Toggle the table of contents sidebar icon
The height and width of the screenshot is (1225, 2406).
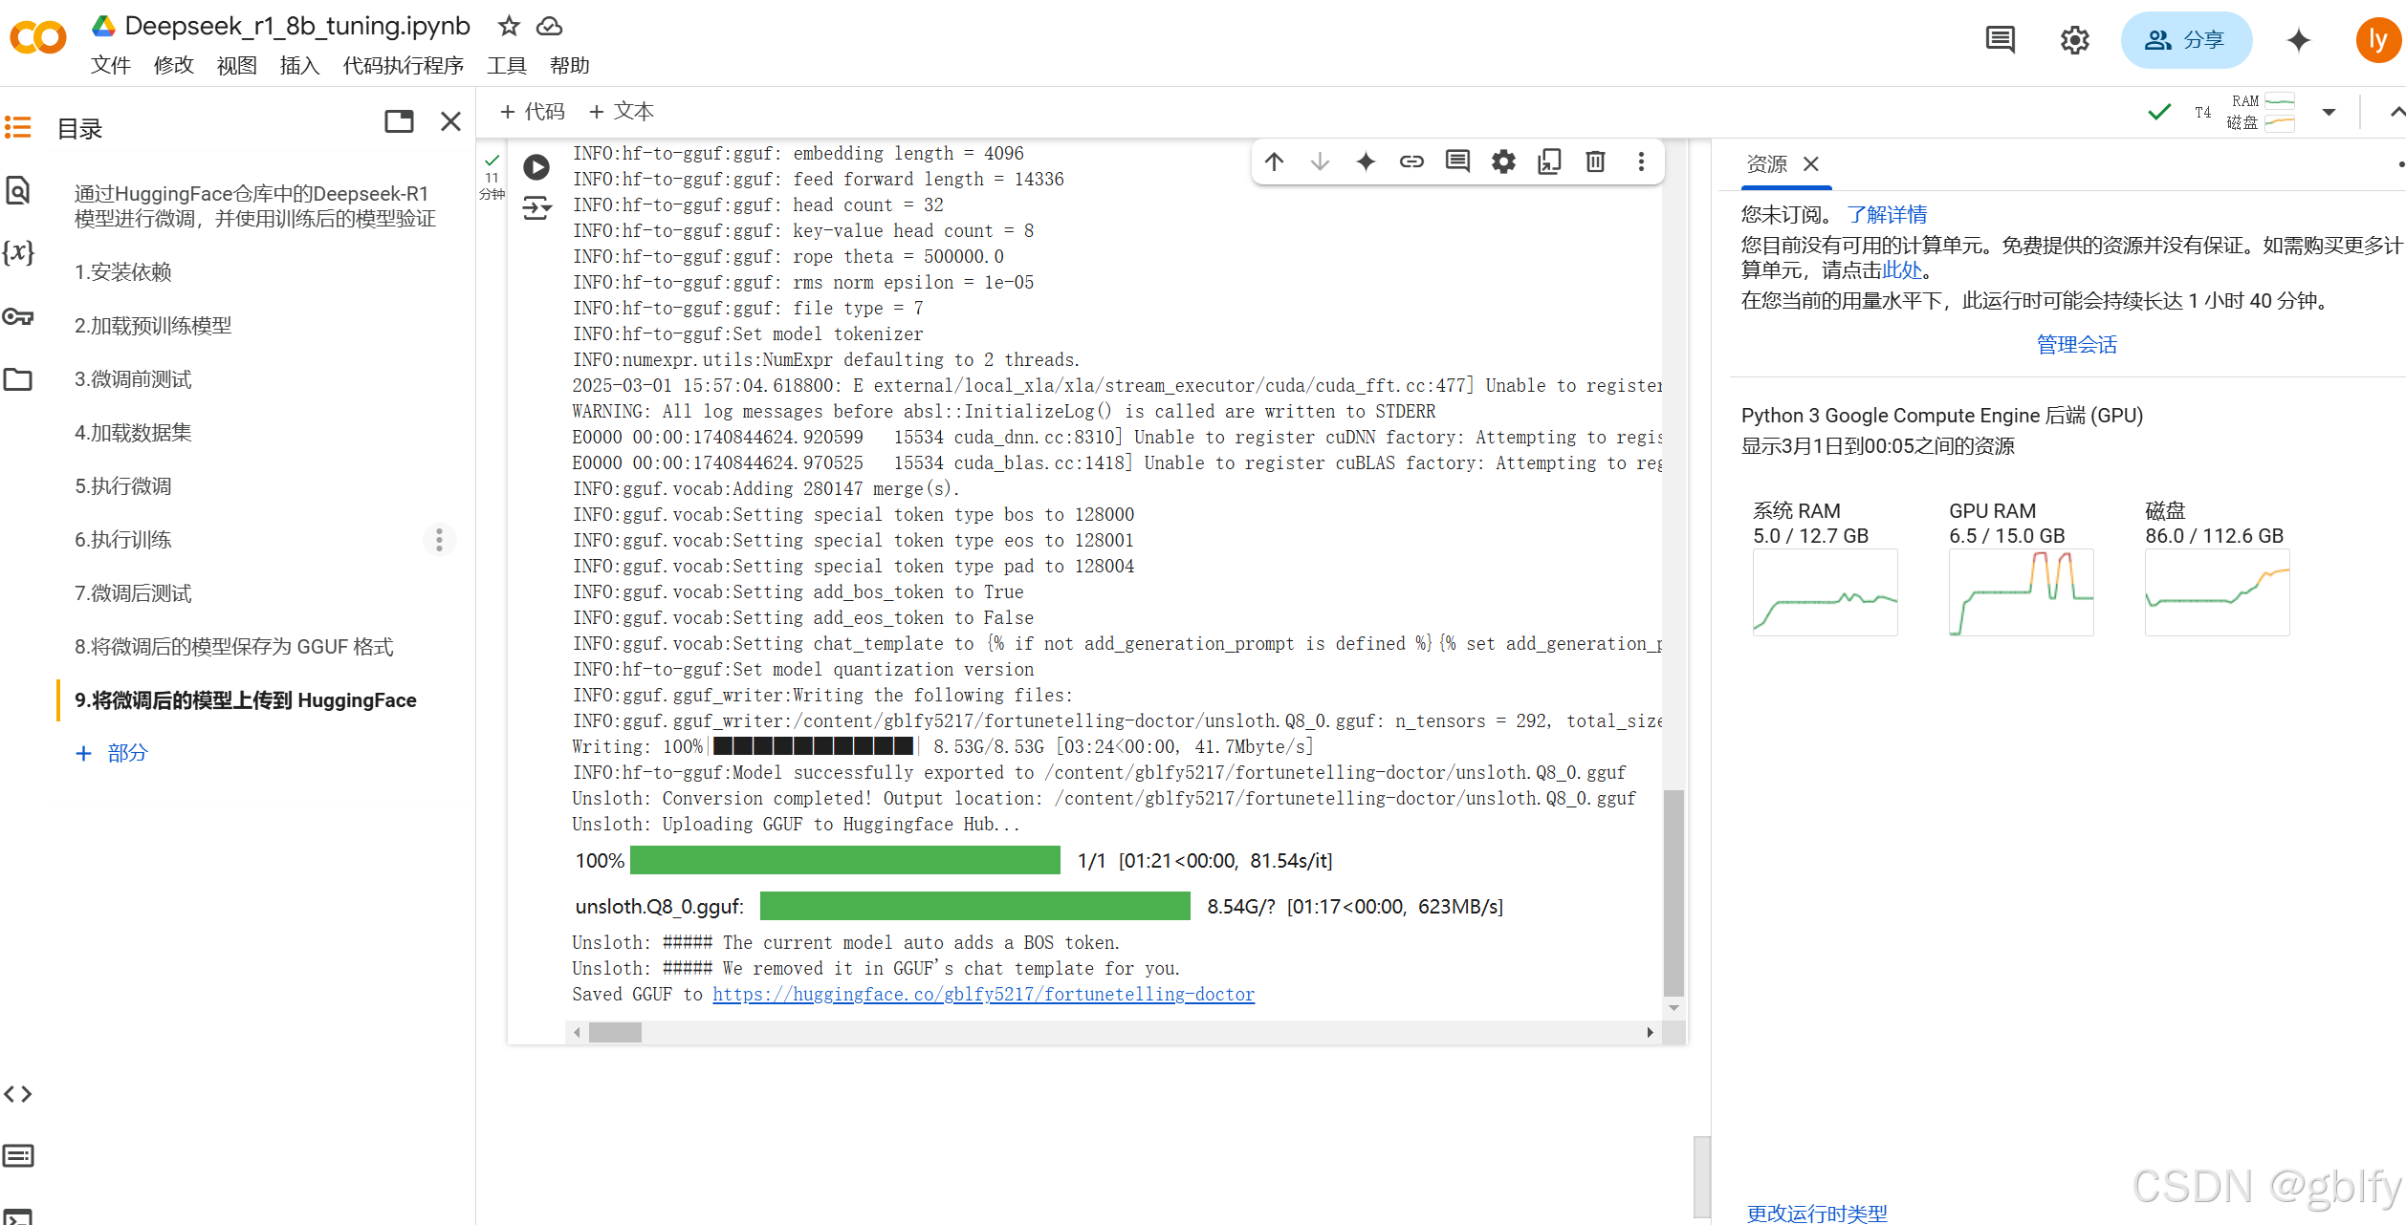[x=18, y=127]
